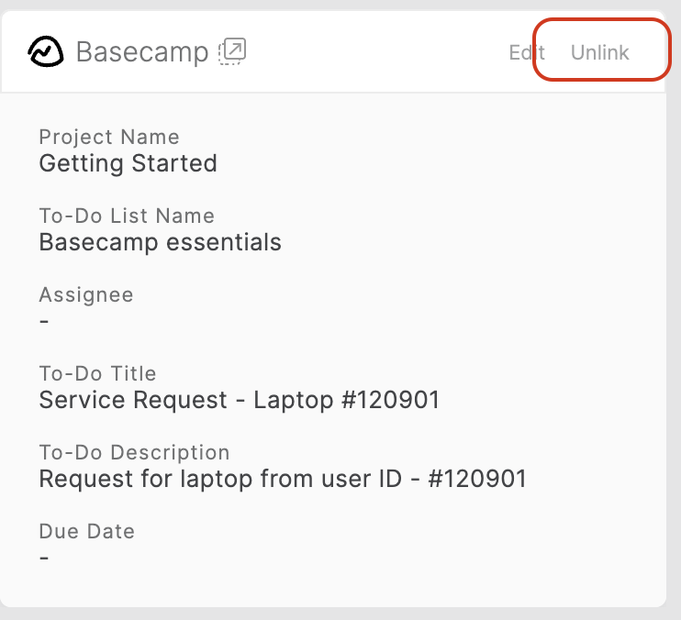Click the To-Do Description label

tap(134, 453)
